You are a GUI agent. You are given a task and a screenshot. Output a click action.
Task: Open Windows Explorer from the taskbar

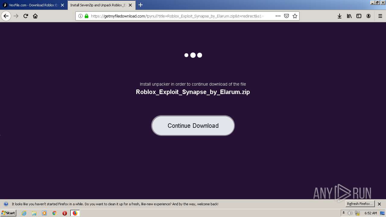[34, 213]
